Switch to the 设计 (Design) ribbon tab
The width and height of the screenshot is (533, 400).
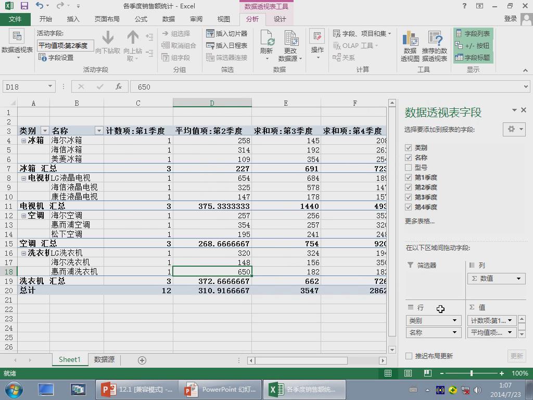(280, 19)
